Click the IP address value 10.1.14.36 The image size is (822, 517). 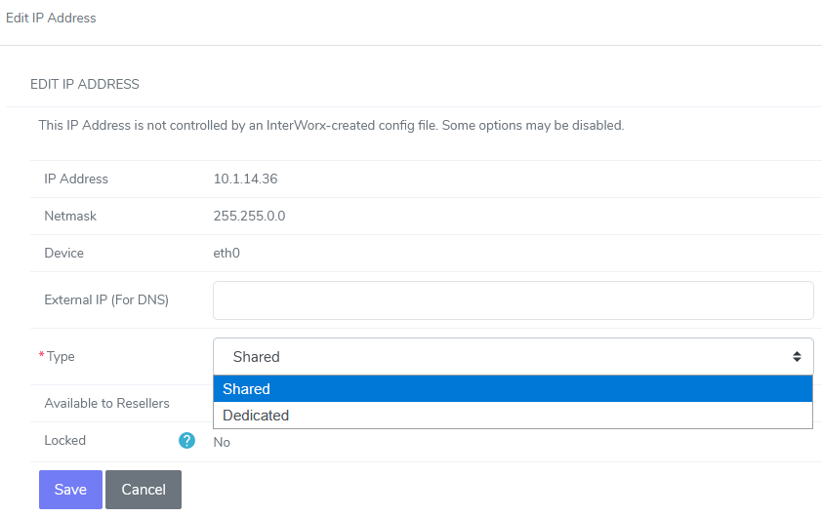click(246, 179)
